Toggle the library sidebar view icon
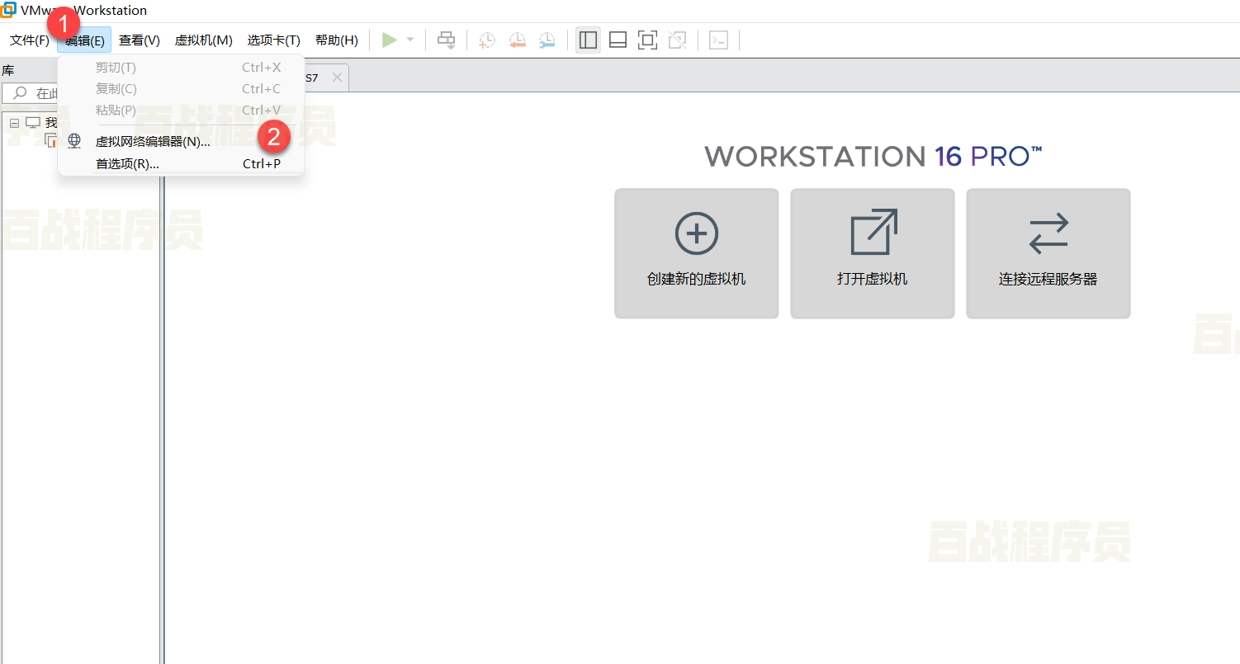The image size is (1240, 664). [x=588, y=40]
